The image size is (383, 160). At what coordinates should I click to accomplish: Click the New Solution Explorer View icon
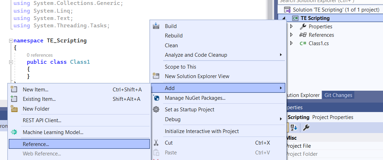pyautogui.click(x=156, y=76)
